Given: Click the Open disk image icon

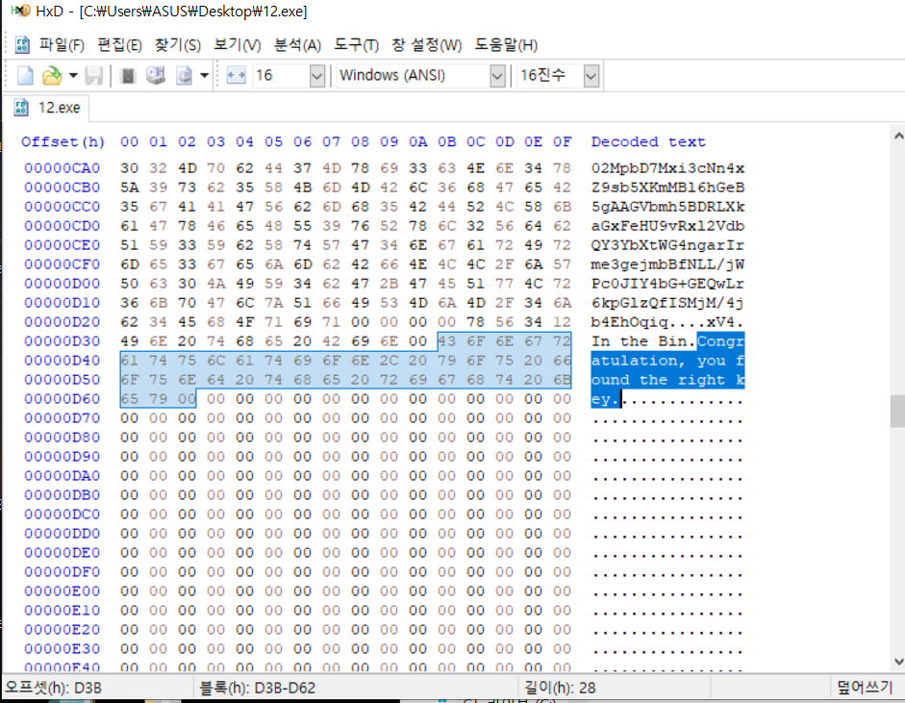Looking at the screenshot, I should [x=184, y=76].
